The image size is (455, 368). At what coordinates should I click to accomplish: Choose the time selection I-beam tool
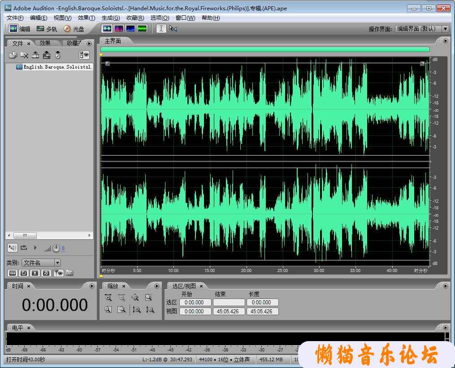pyautogui.click(x=161, y=28)
